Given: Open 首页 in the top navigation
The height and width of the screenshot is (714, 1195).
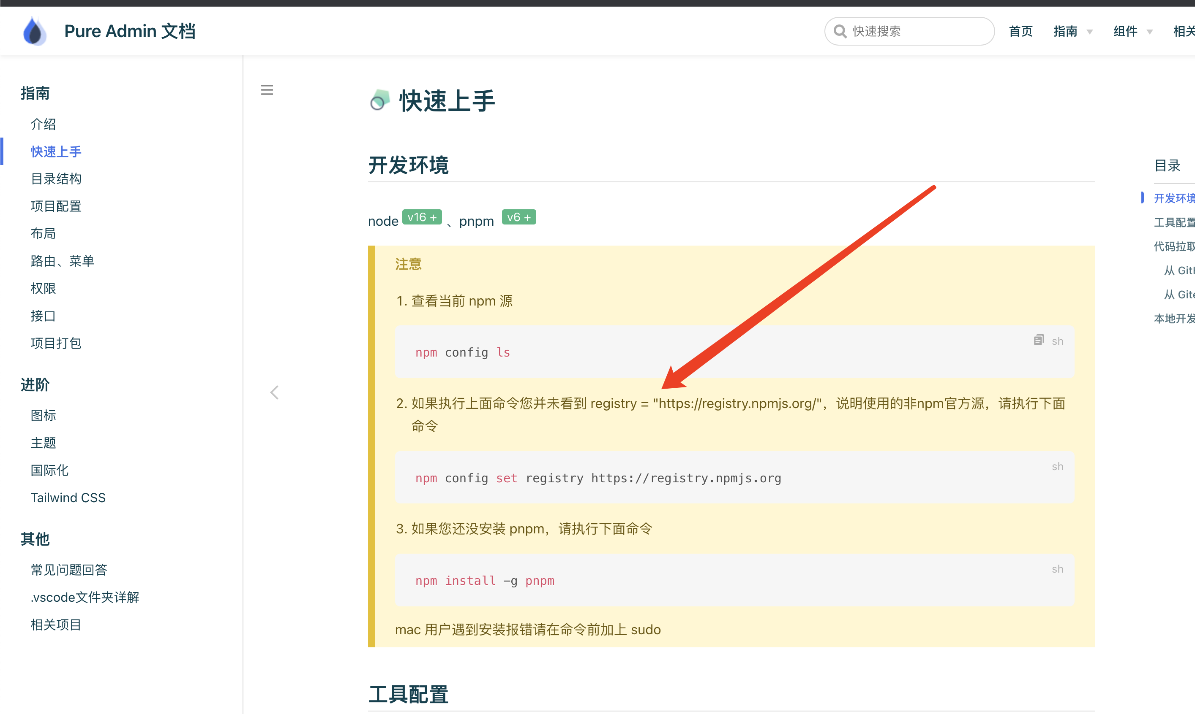Looking at the screenshot, I should tap(1020, 31).
